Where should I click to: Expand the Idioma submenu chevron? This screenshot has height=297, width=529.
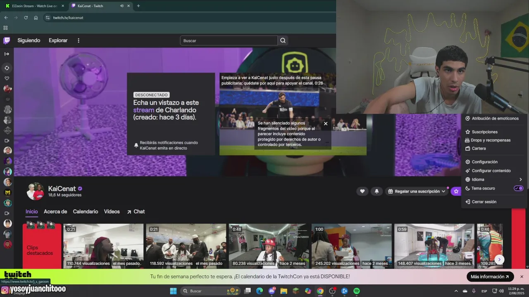[x=520, y=179]
